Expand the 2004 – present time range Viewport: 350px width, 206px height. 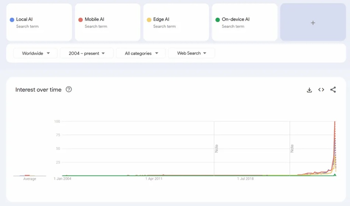coord(87,53)
